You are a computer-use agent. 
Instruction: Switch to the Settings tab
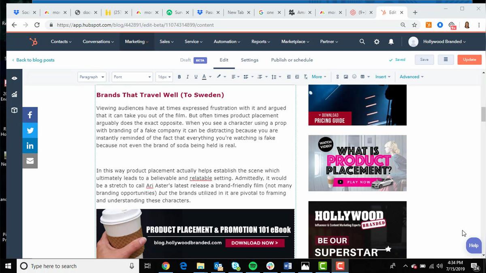pyautogui.click(x=249, y=60)
